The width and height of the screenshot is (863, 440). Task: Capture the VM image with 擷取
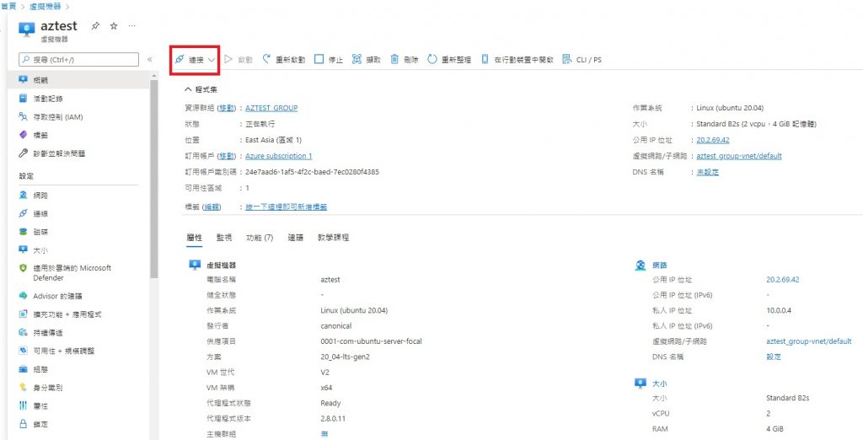tap(366, 60)
